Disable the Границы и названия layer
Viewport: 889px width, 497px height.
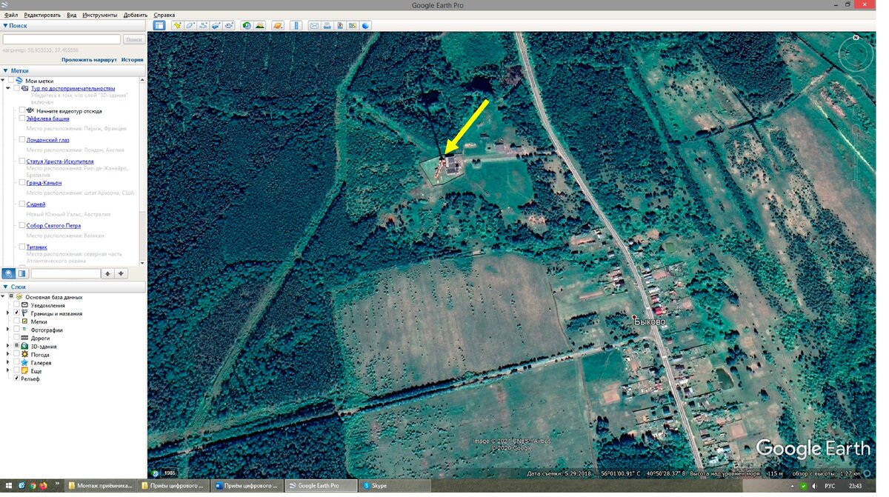point(16,313)
